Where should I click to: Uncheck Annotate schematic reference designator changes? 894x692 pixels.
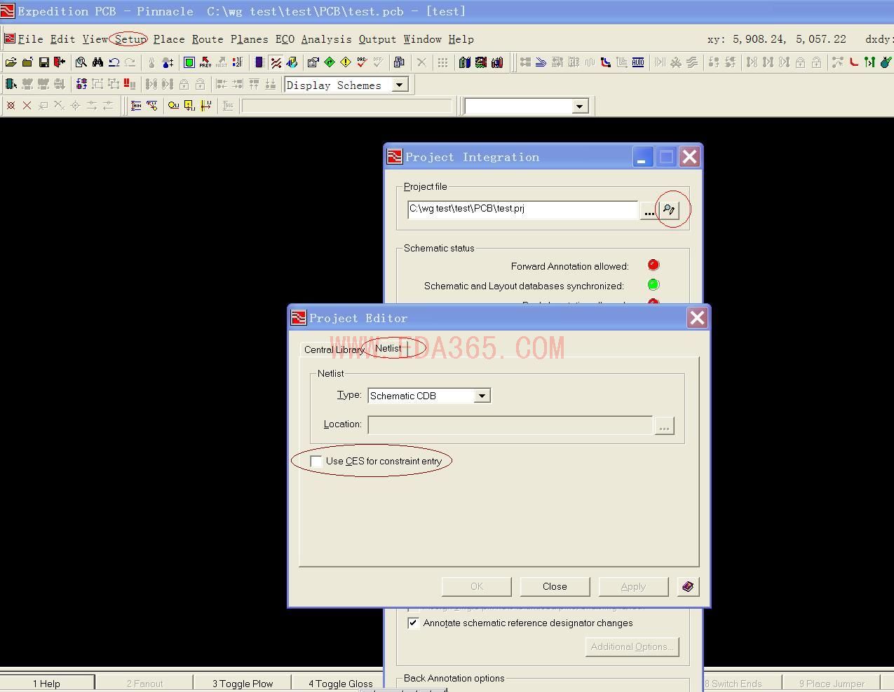pos(414,623)
